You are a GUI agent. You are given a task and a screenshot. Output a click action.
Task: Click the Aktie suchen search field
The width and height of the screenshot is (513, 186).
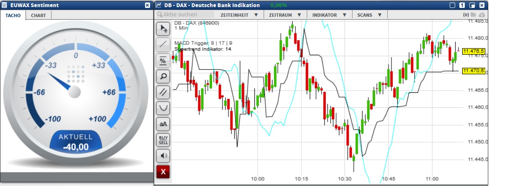pos(185,15)
